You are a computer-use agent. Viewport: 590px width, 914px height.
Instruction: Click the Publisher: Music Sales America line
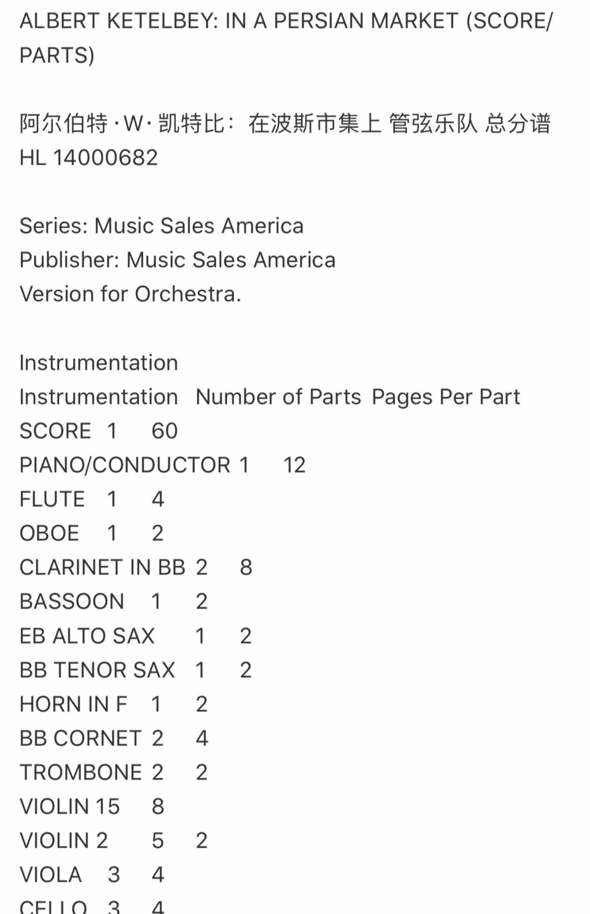pos(177,260)
